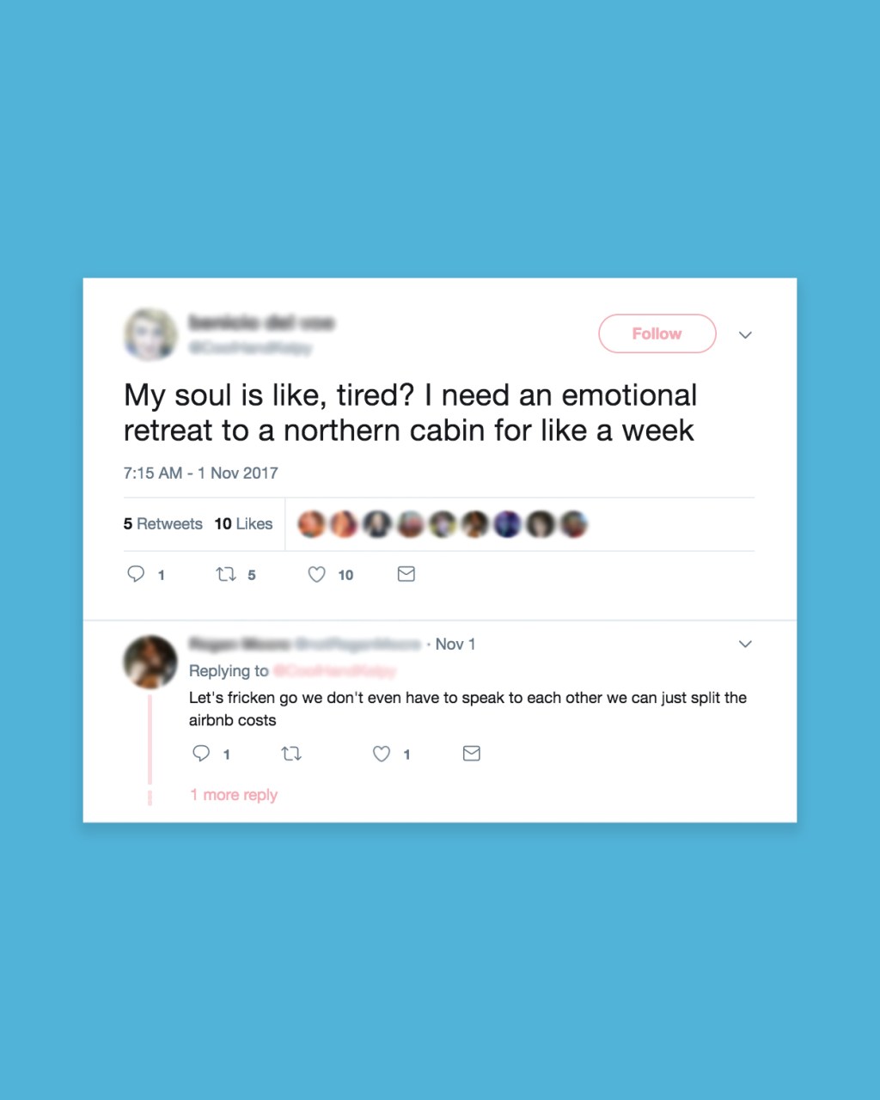Click the blurred mention after 'Replying to'

[334, 671]
